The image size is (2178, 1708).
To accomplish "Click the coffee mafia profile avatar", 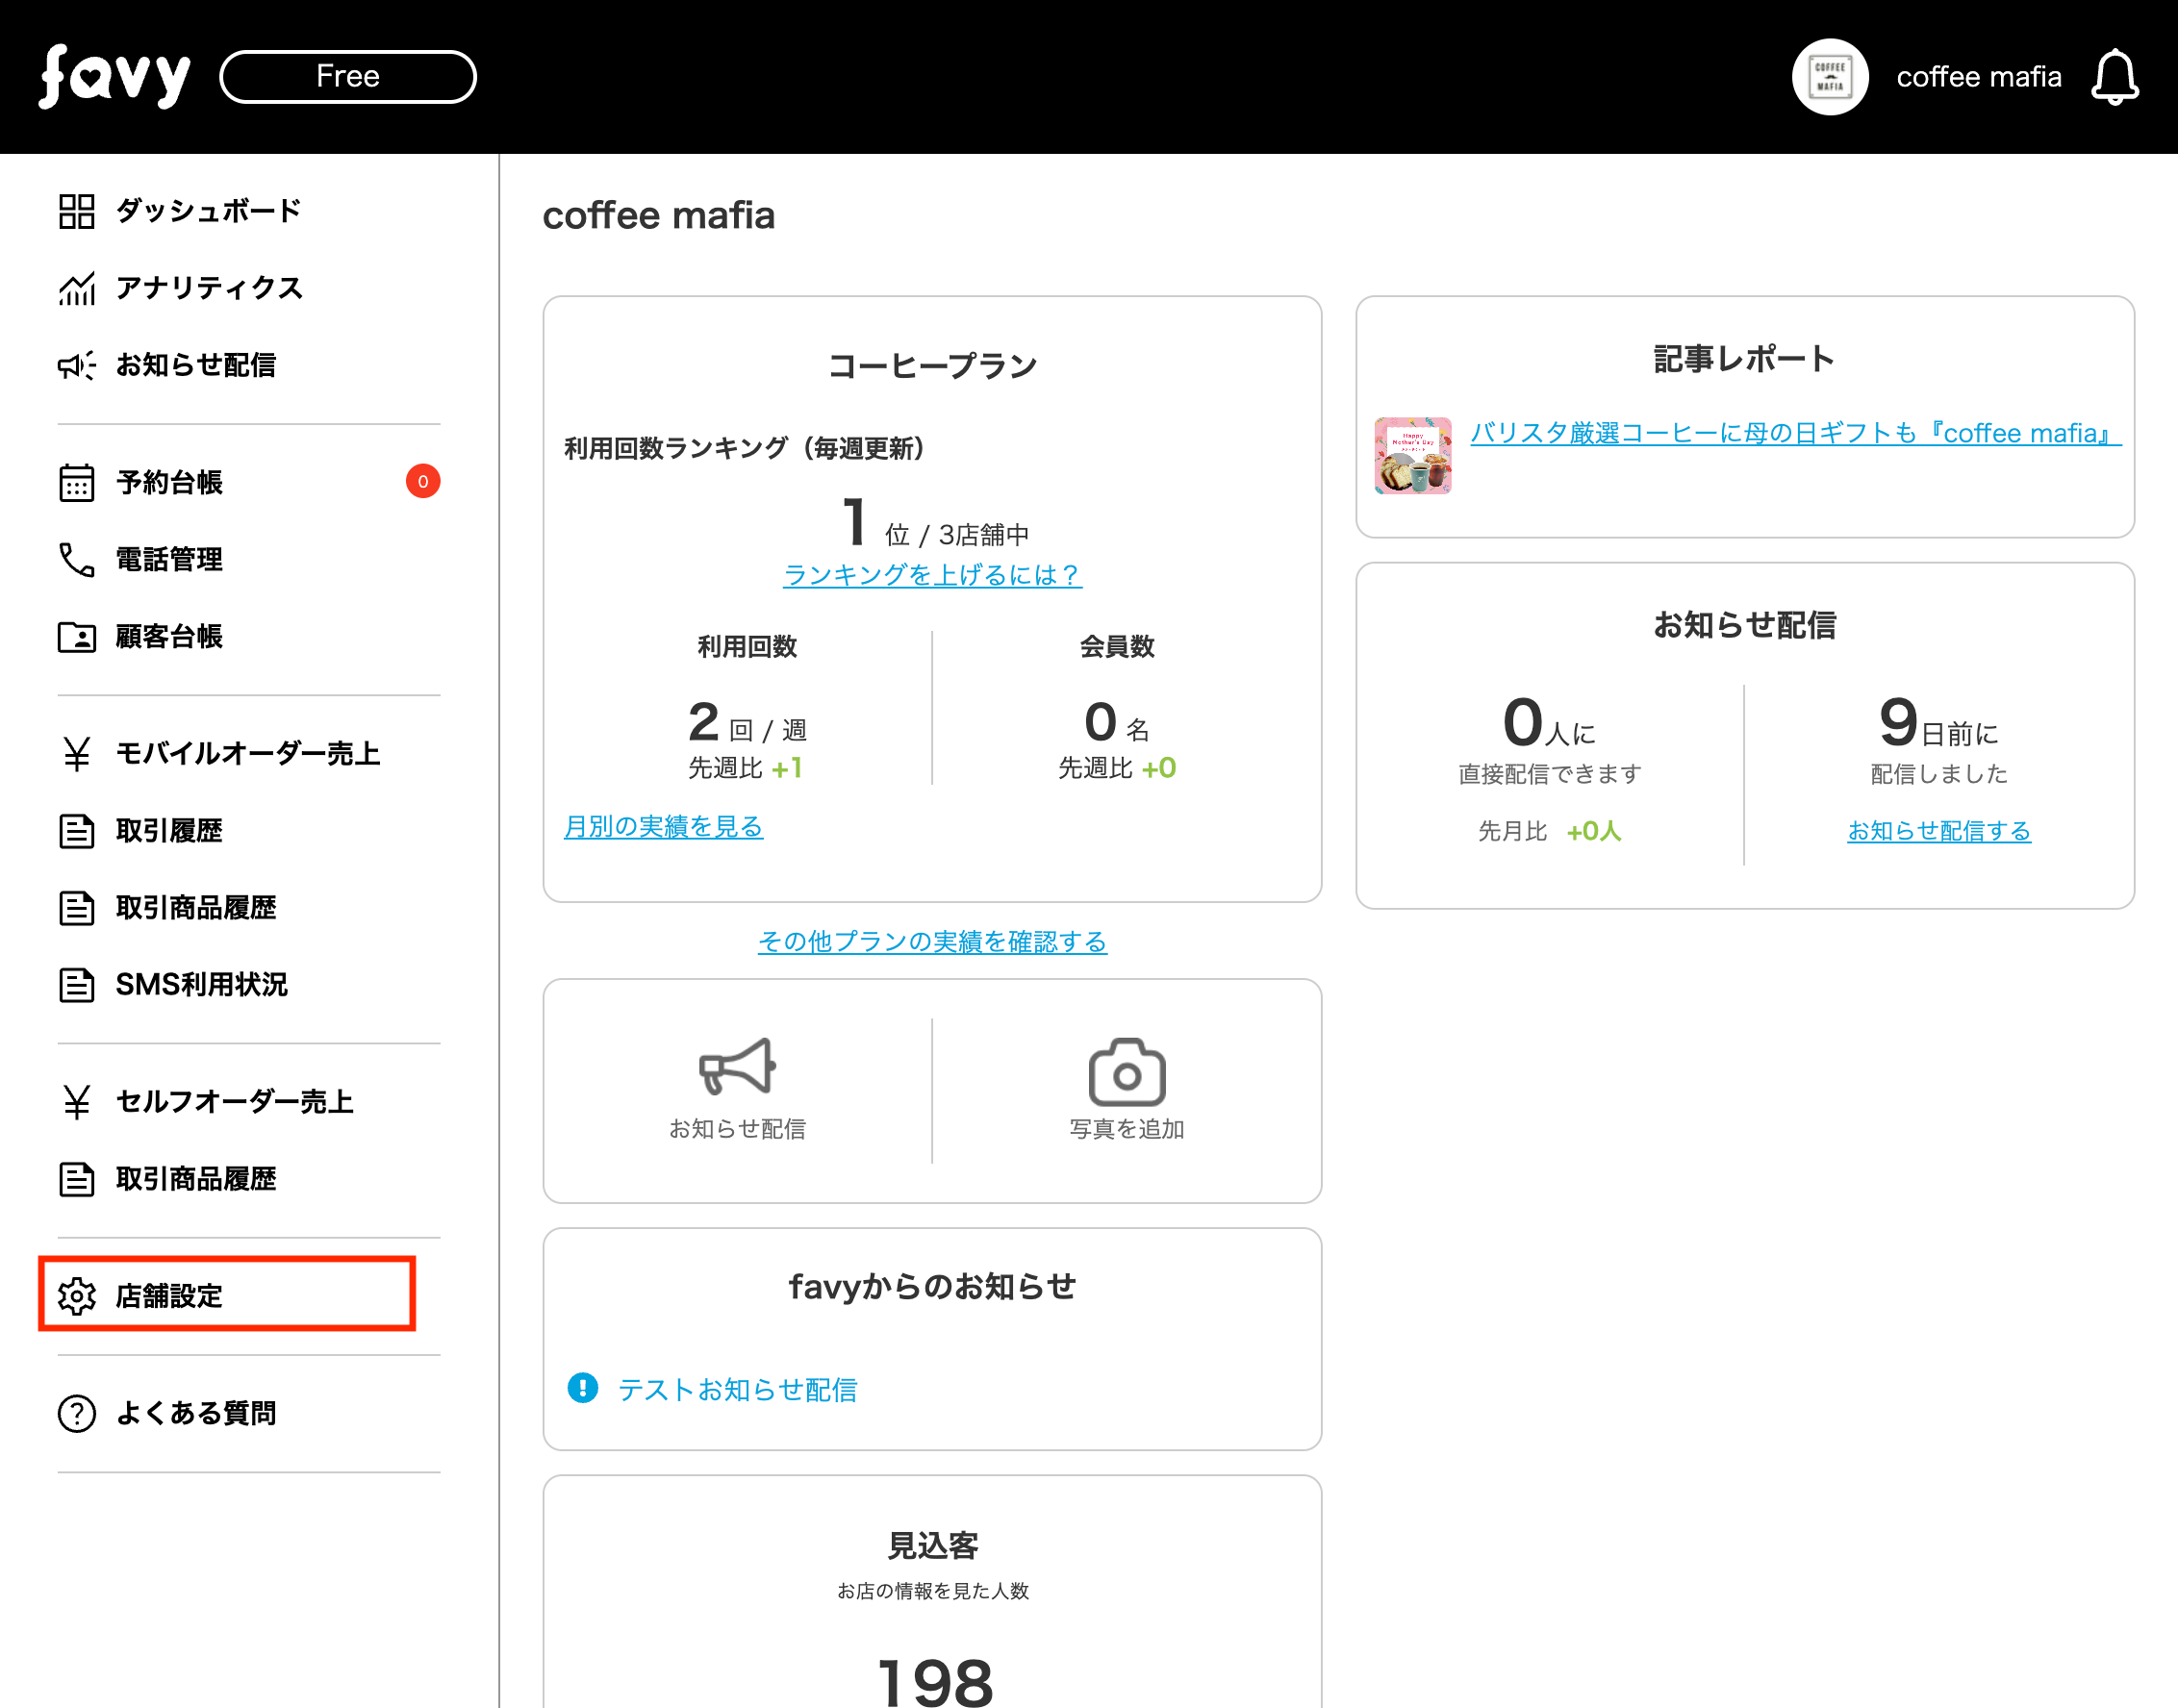I will (x=1829, y=77).
